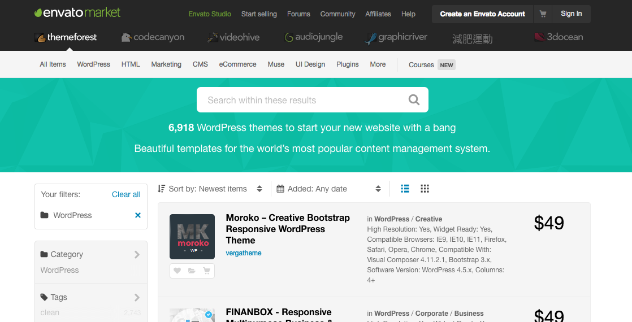The height and width of the screenshot is (322, 632).
Task: Select the Marketing navigation tab
Action: point(166,64)
